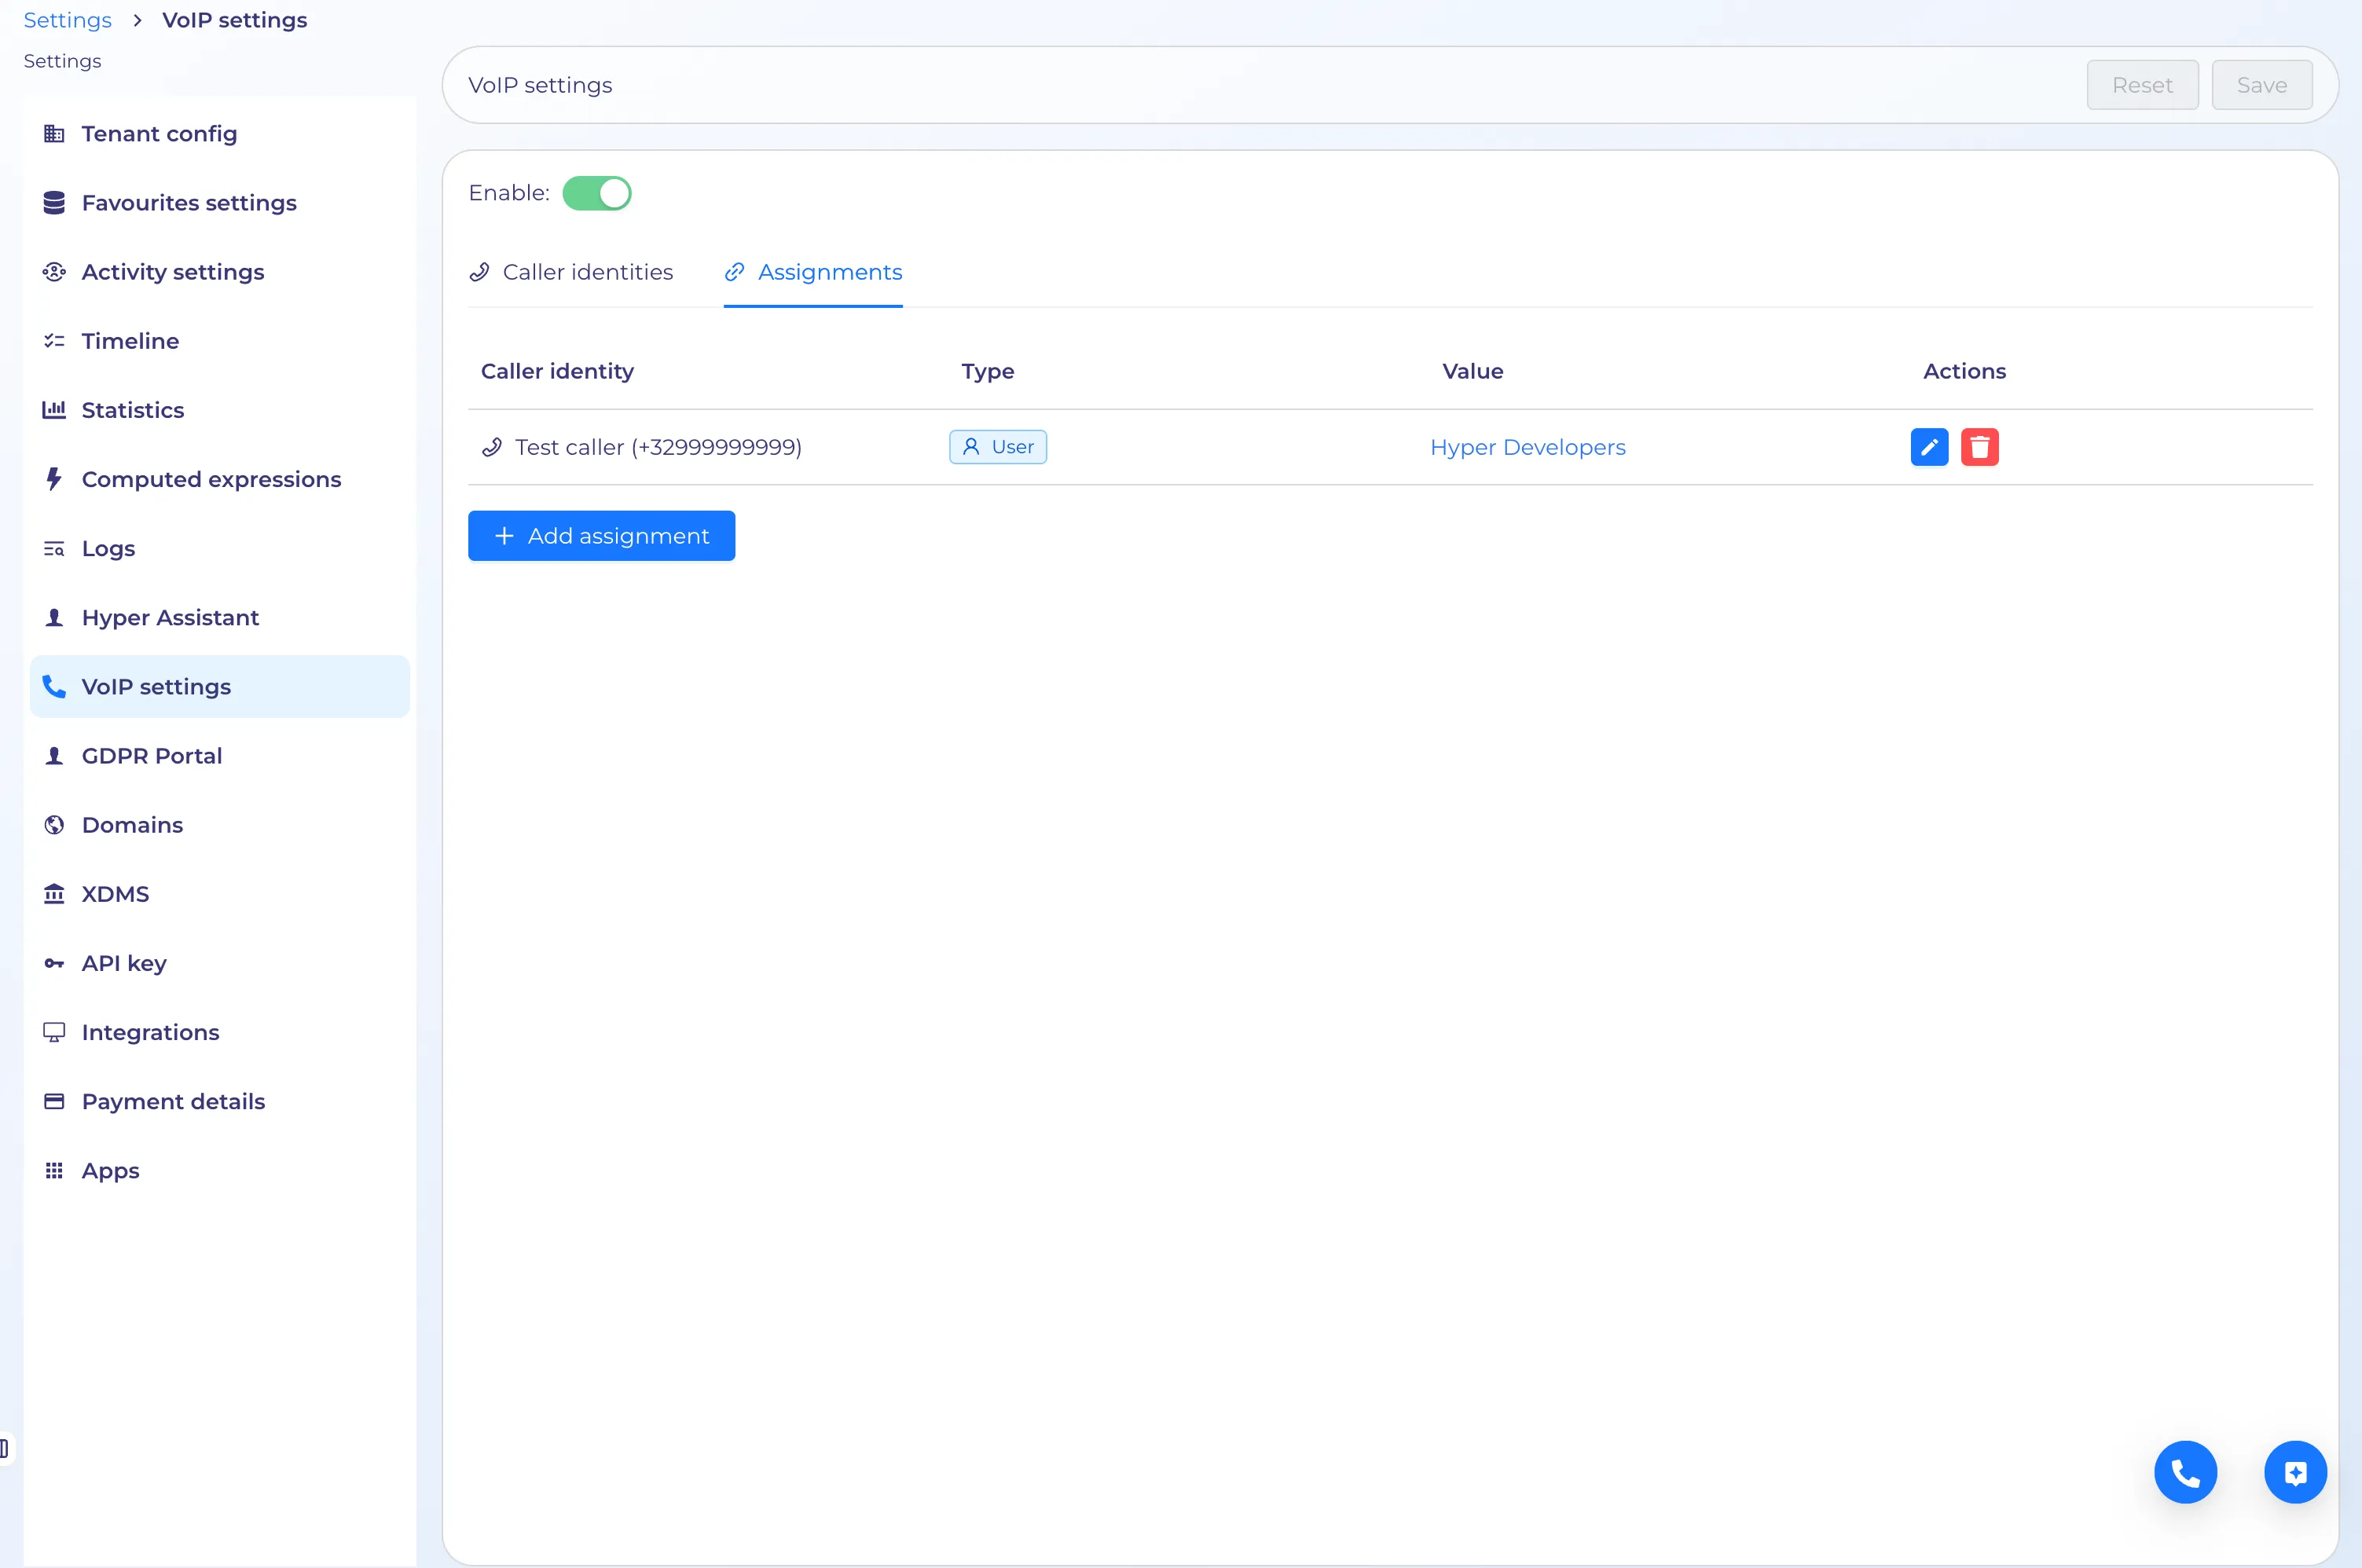Screen dimensions: 2362x1568
Task: Open Favourites settings in sidebar
Action: click(220, 203)
